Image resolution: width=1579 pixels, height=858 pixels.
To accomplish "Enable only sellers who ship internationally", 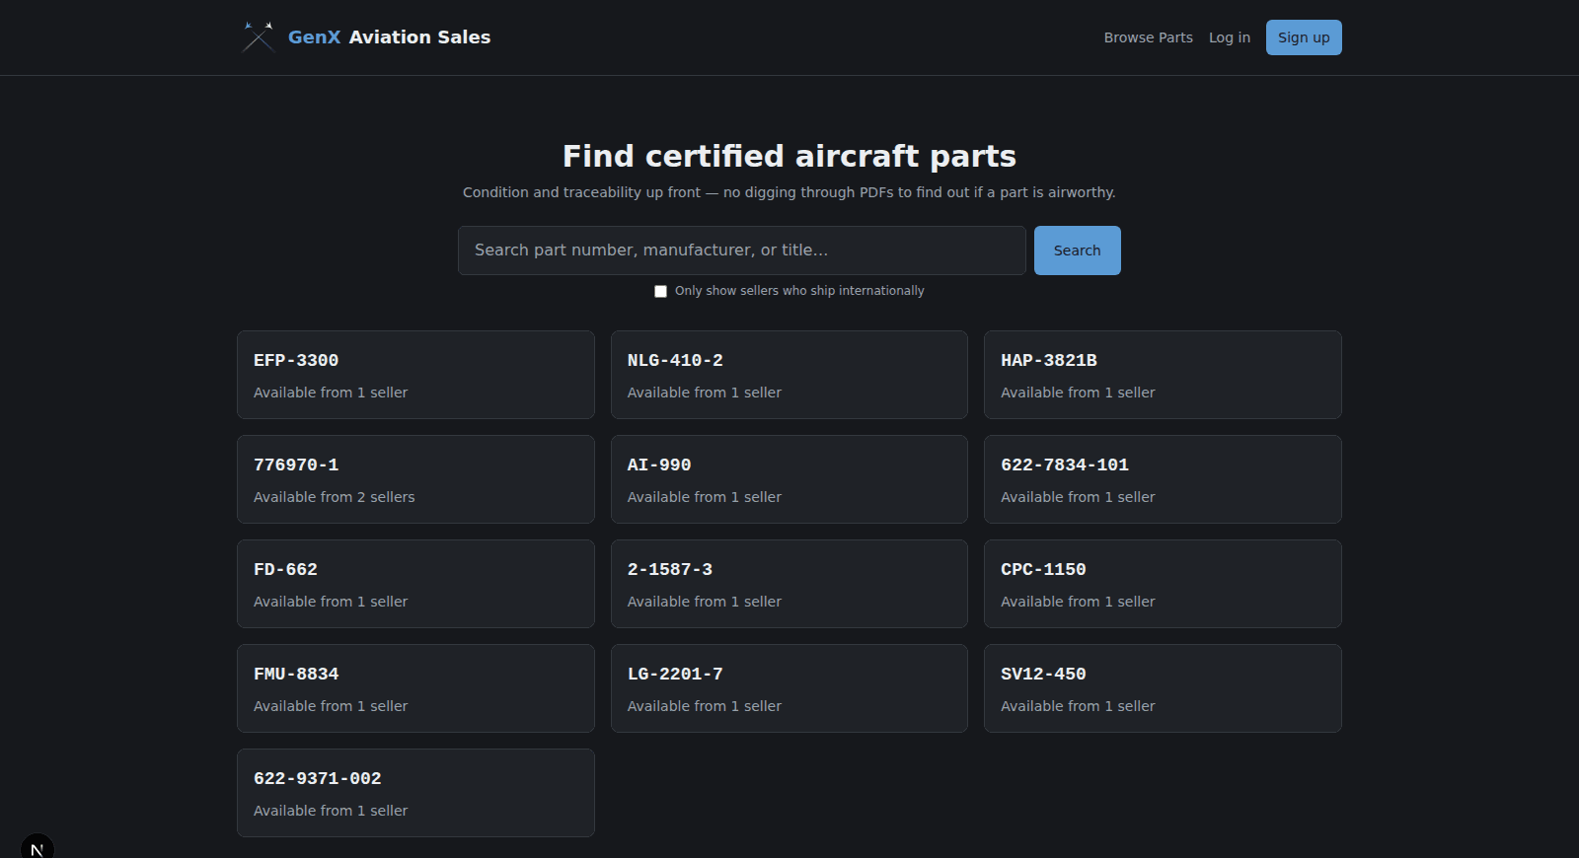I will 660,291.
